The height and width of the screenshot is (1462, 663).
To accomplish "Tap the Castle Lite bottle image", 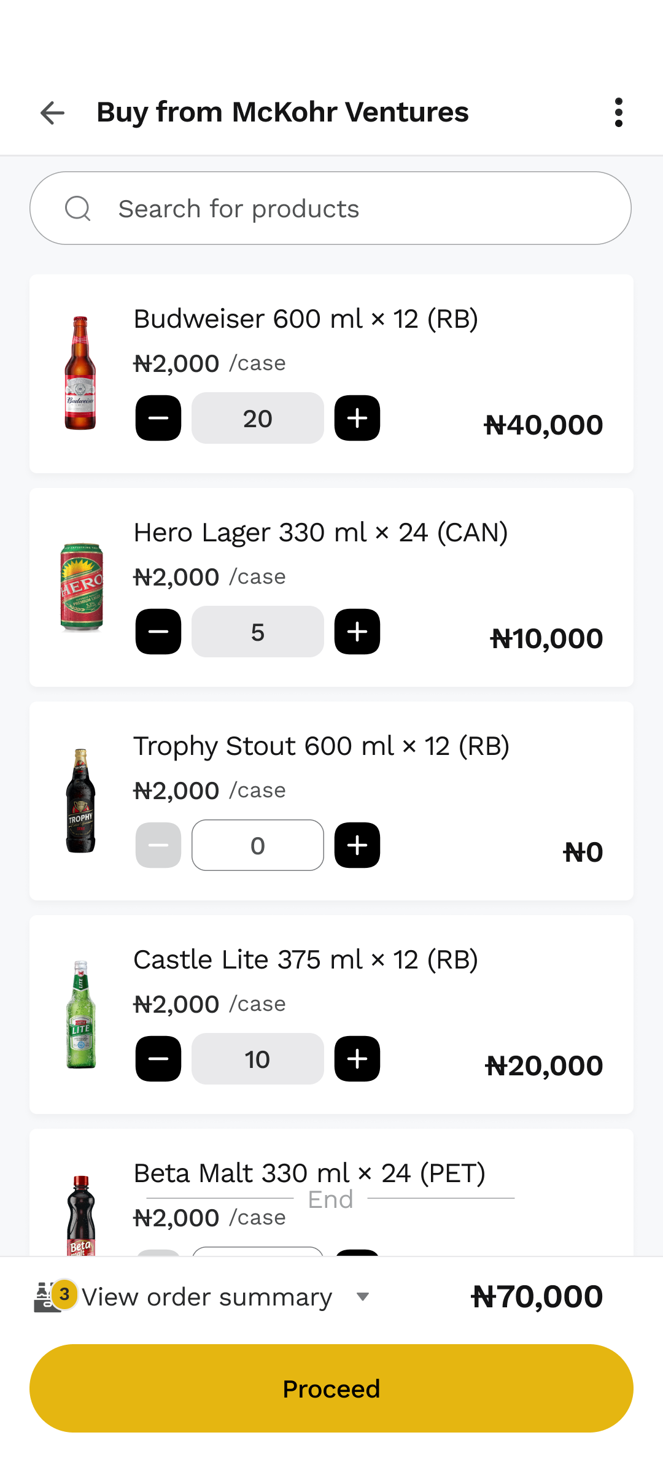I will tap(81, 1015).
